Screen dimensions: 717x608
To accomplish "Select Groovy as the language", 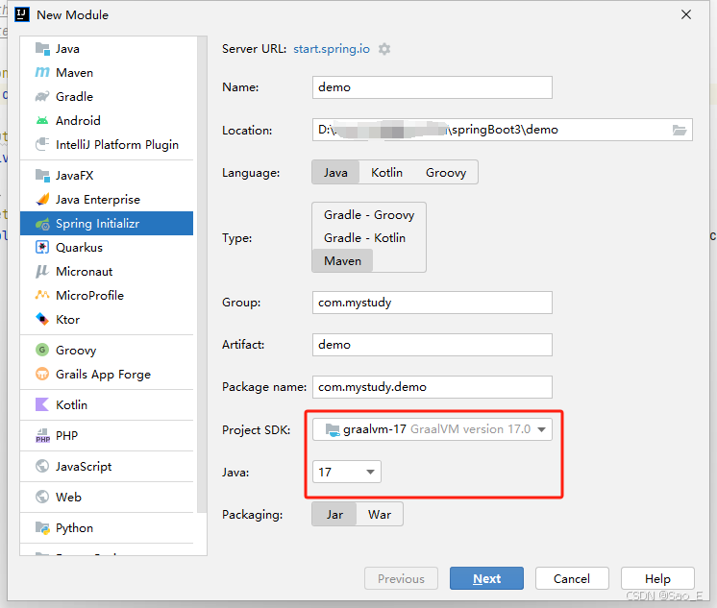I will coord(446,172).
